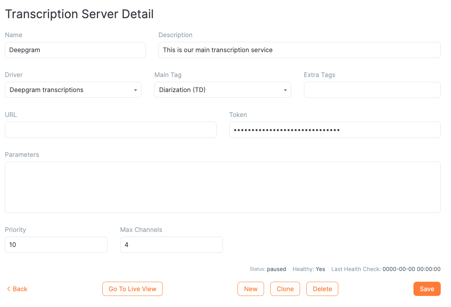This screenshot has height=307, width=451.
Task: Click inside the Parameters text area
Action: pyautogui.click(x=223, y=187)
